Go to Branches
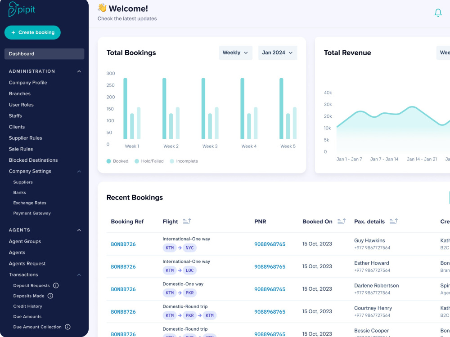Viewport: 450px width, 337px height. coord(19,94)
